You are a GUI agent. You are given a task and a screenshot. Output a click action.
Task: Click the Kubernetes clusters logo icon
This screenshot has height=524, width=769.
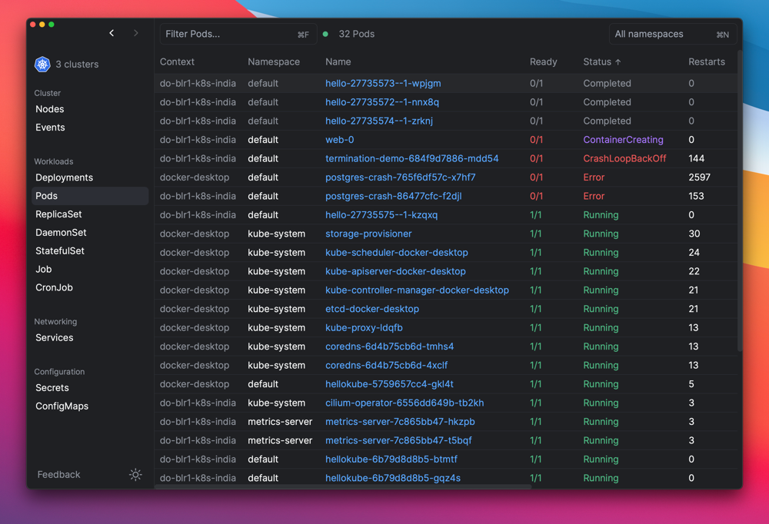click(x=42, y=65)
